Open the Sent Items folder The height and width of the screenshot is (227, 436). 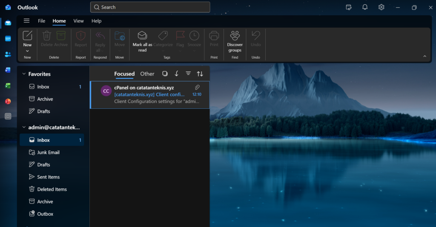tap(52, 177)
